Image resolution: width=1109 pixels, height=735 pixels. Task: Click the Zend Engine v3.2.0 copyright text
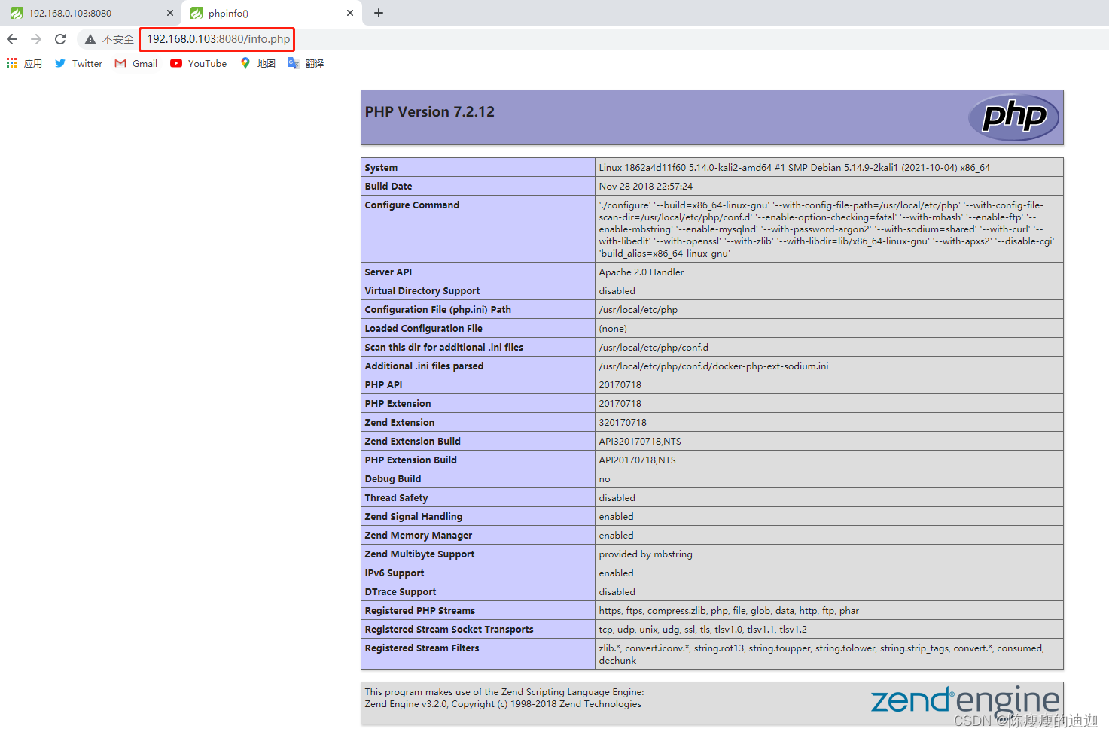click(x=503, y=704)
